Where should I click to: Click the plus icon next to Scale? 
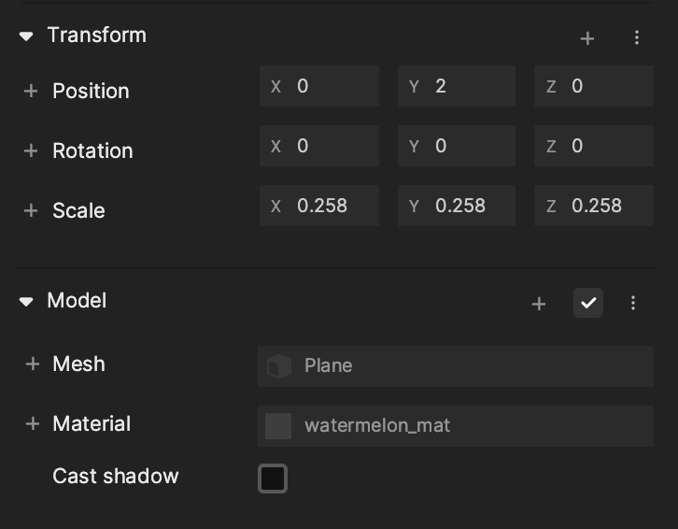click(31, 210)
